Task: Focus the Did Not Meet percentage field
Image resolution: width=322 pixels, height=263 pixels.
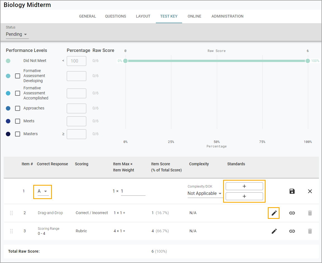Action: pyautogui.click(x=77, y=61)
